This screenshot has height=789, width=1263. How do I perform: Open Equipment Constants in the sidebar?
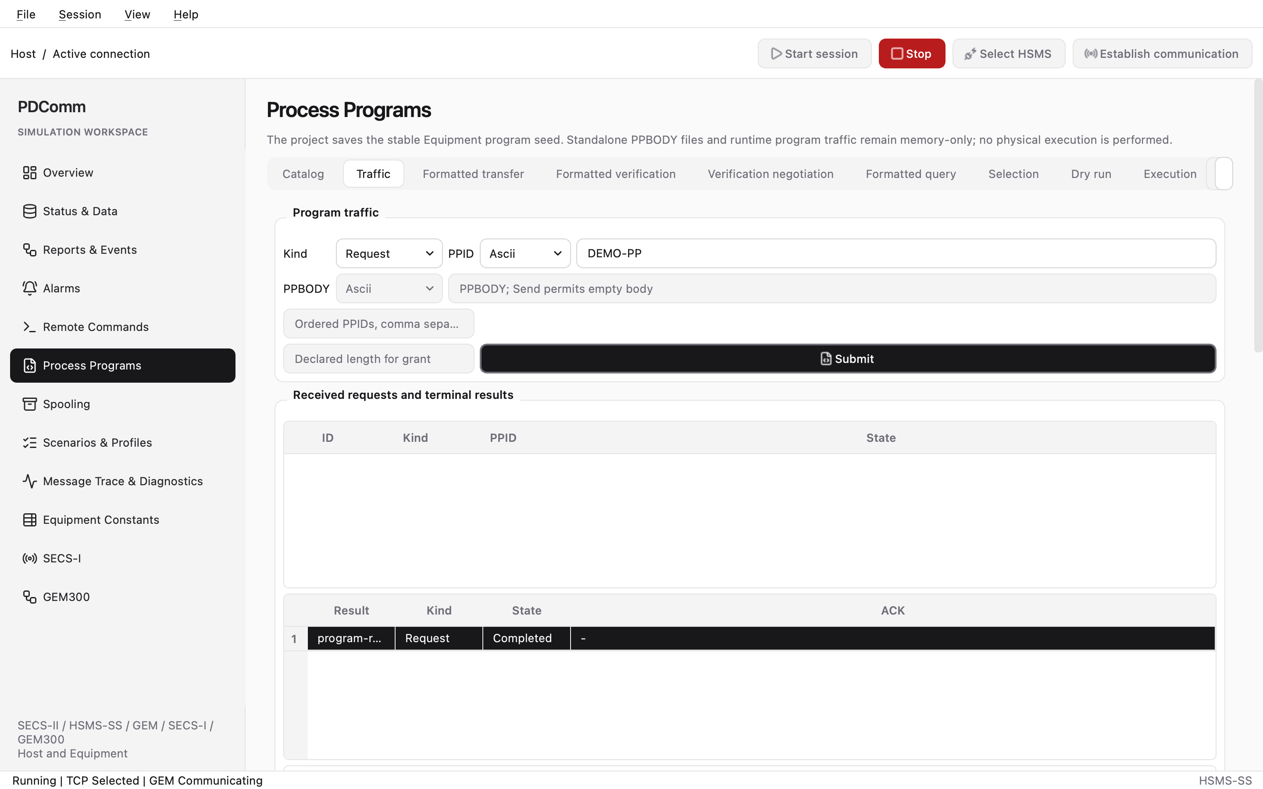(123, 520)
